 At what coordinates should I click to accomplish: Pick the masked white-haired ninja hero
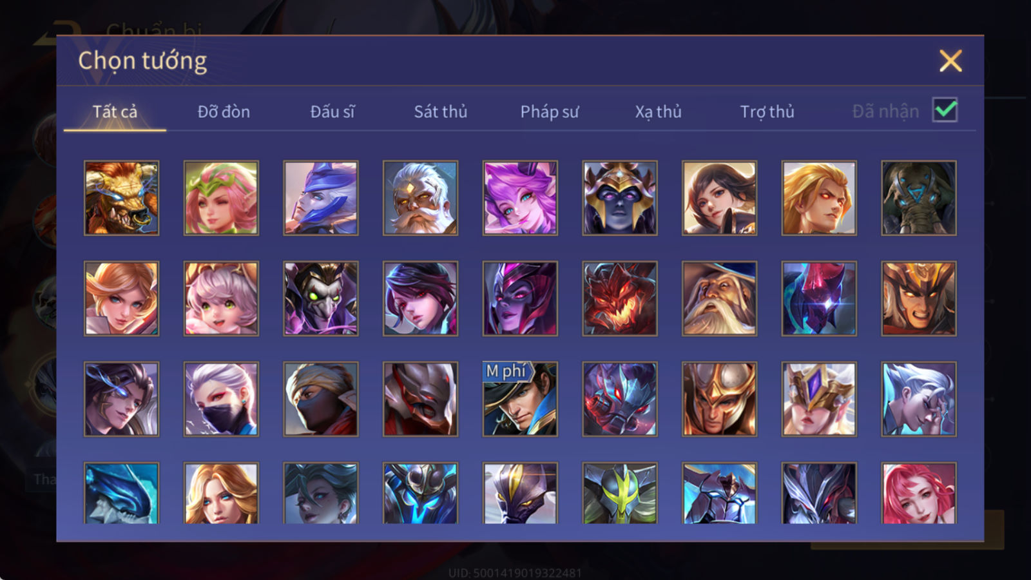(x=221, y=399)
